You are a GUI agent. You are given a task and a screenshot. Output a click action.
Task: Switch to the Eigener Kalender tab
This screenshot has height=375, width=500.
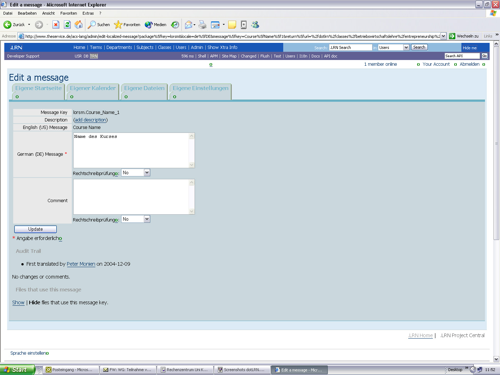[92, 88]
